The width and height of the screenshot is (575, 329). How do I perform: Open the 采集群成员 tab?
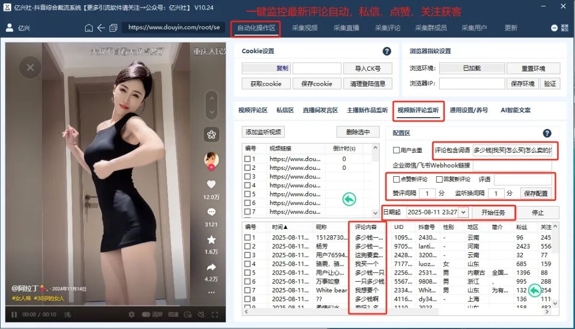(431, 28)
